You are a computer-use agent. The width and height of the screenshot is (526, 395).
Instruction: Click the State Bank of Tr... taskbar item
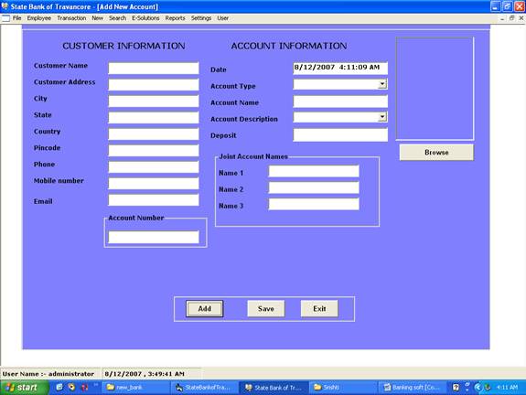click(274, 388)
